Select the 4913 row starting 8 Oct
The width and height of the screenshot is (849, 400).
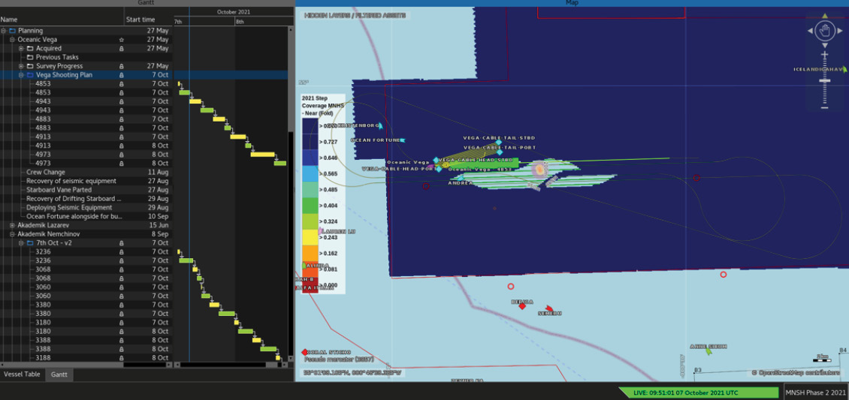[x=86, y=146]
